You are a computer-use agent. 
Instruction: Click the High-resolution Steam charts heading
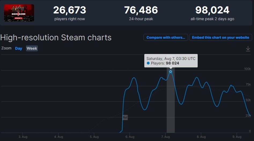coord(56,37)
